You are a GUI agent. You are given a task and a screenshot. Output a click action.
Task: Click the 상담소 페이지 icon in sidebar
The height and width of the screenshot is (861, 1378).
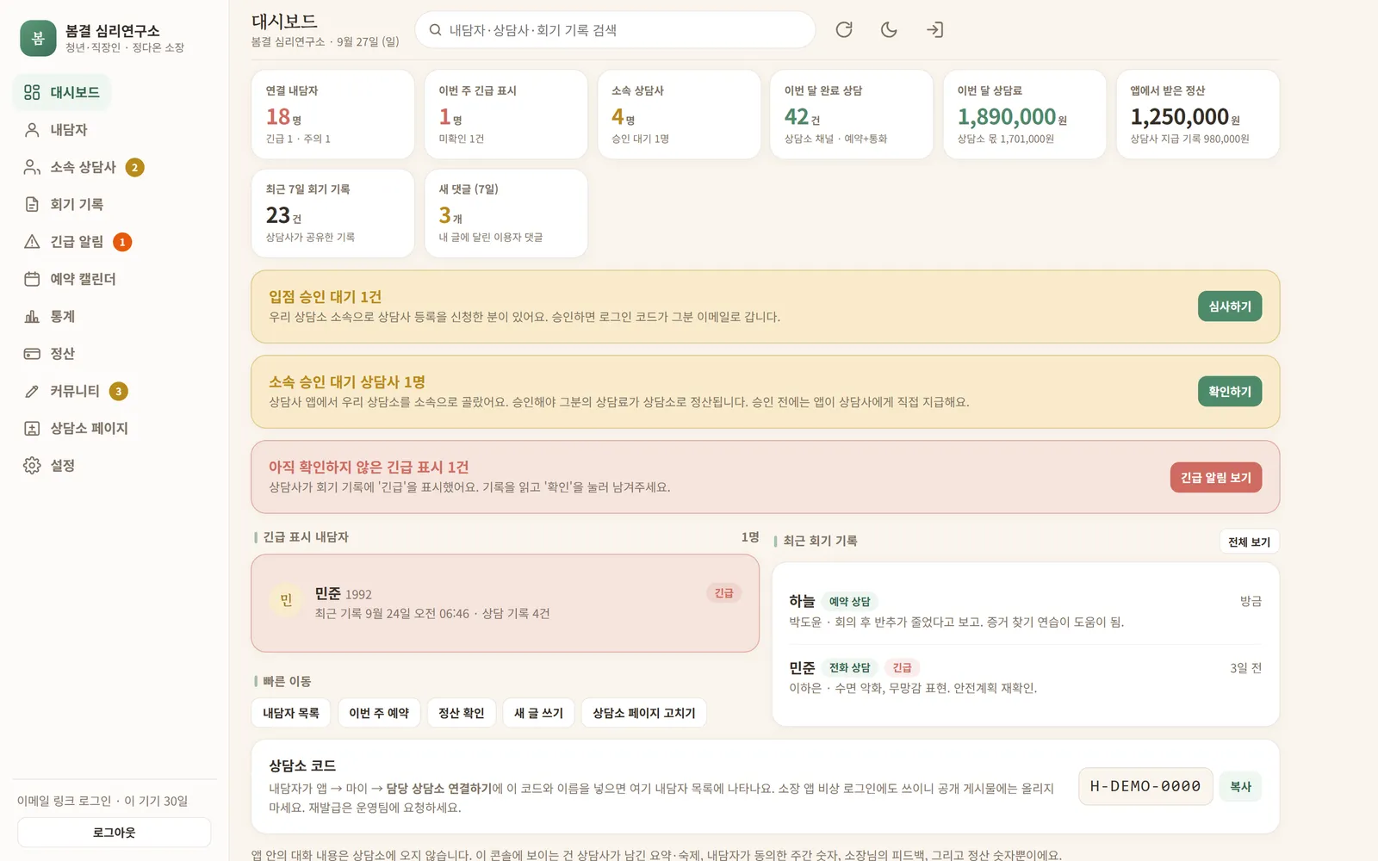tap(32, 428)
